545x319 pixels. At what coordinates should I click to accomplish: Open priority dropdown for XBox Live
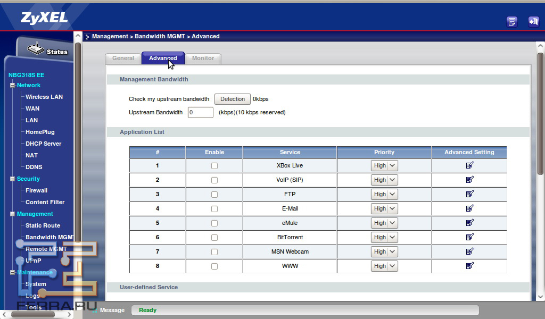point(384,165)
